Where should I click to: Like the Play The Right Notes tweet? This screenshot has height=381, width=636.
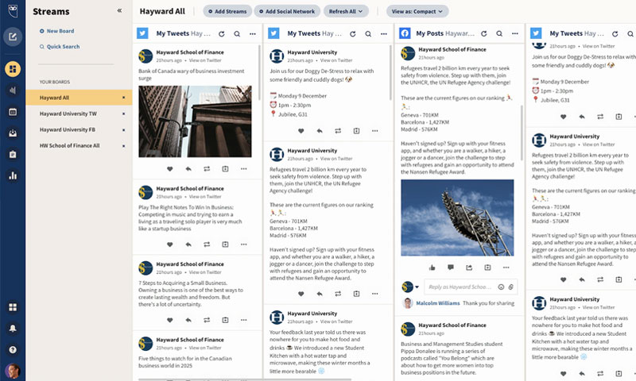(x=169, y=244)
